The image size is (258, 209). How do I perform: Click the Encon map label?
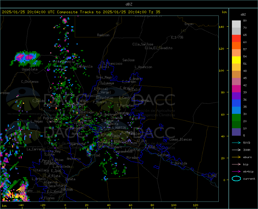pyautogui.click(x=189, y=24)
